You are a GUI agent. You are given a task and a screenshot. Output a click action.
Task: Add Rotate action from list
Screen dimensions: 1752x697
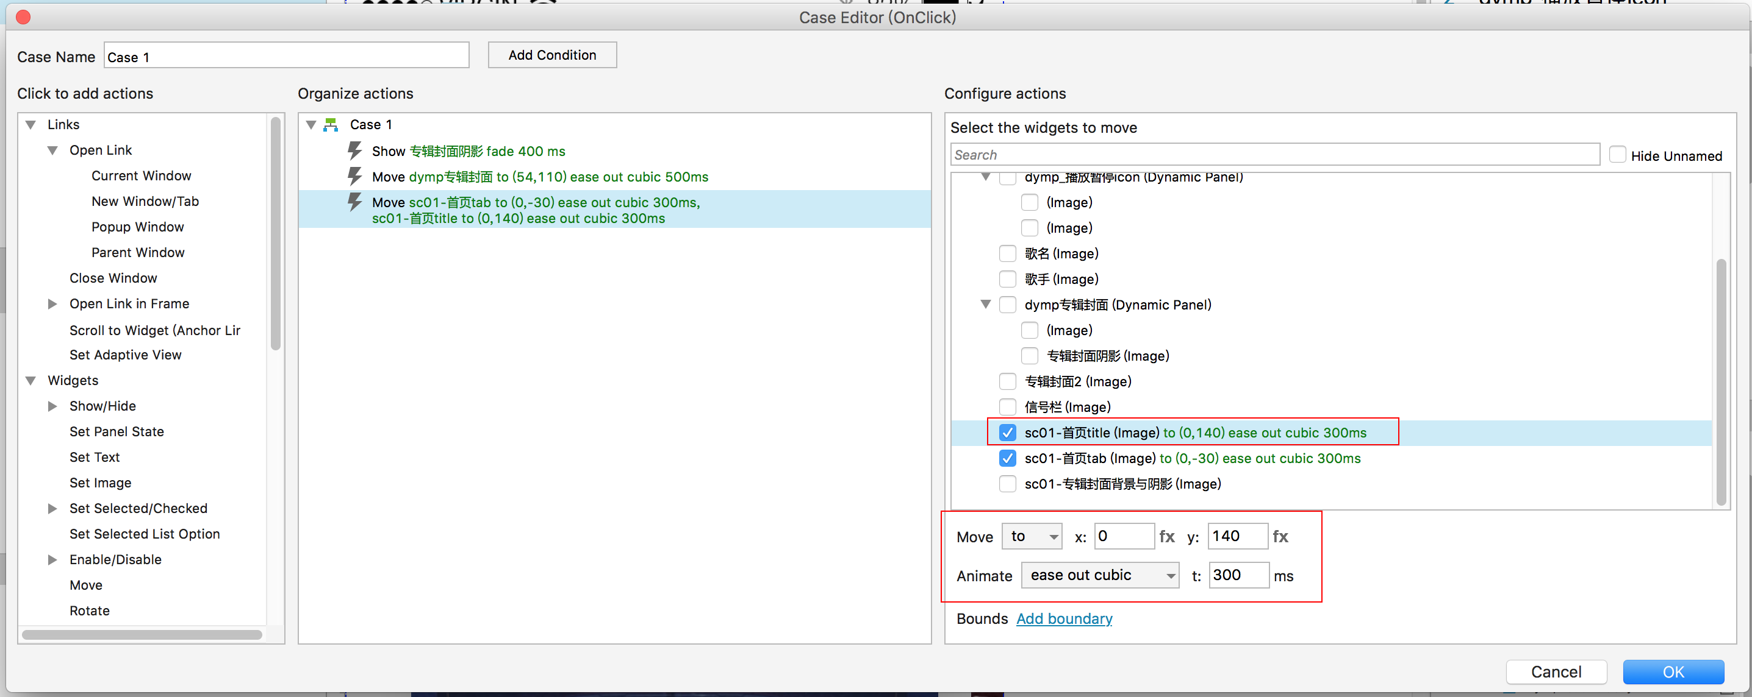pos(89,610)
